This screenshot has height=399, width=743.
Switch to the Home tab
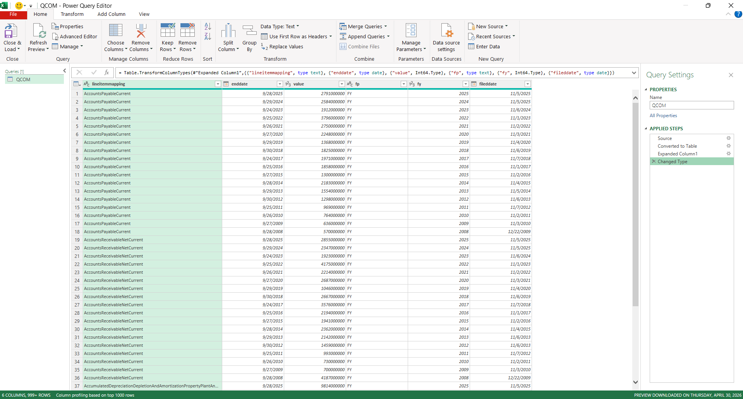40,14
